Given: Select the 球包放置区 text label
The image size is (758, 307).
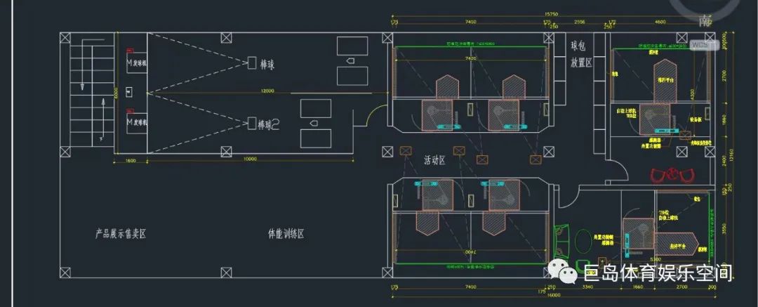Looking at the screenshot, I should pyautogui.click(x=581, y=54).
